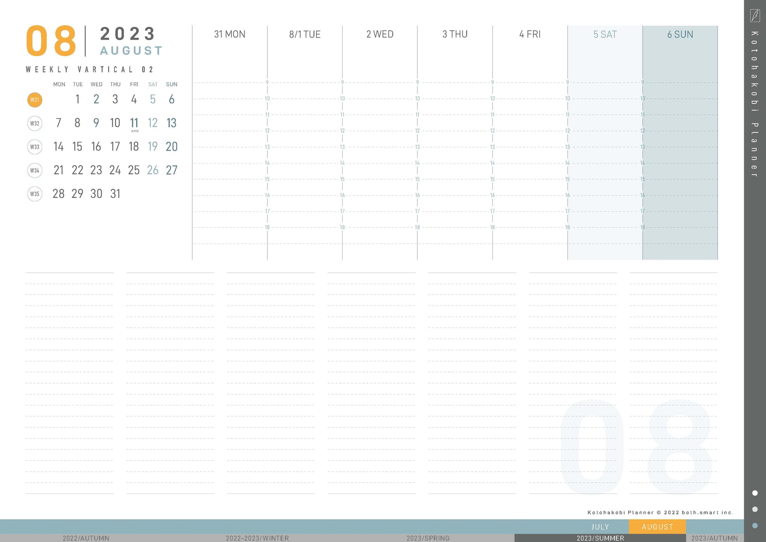The width and height of the screenshot is (766, 542).
Task: Open the 2022-2023/WINTER section
Action: pos(257,538)
